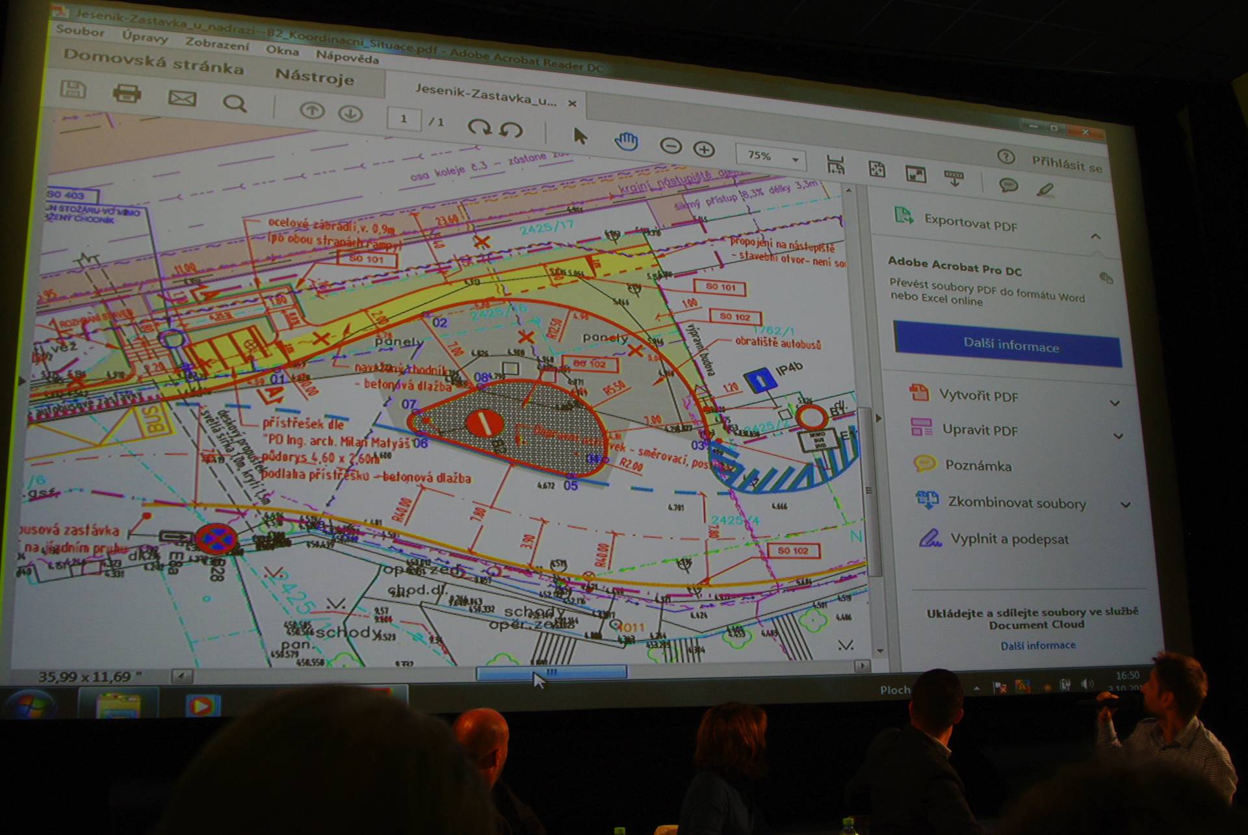Go to next page arrow

pos(350,114)
